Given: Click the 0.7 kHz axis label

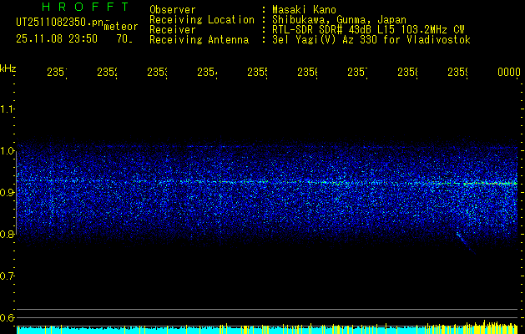Looking at the screenshot, I should [x=7, y=276].
